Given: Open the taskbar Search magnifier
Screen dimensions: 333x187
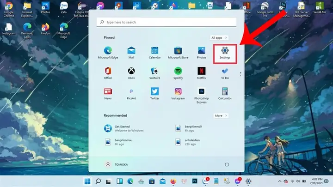Looking at the screenshot, I should click(x=98, y=181).
